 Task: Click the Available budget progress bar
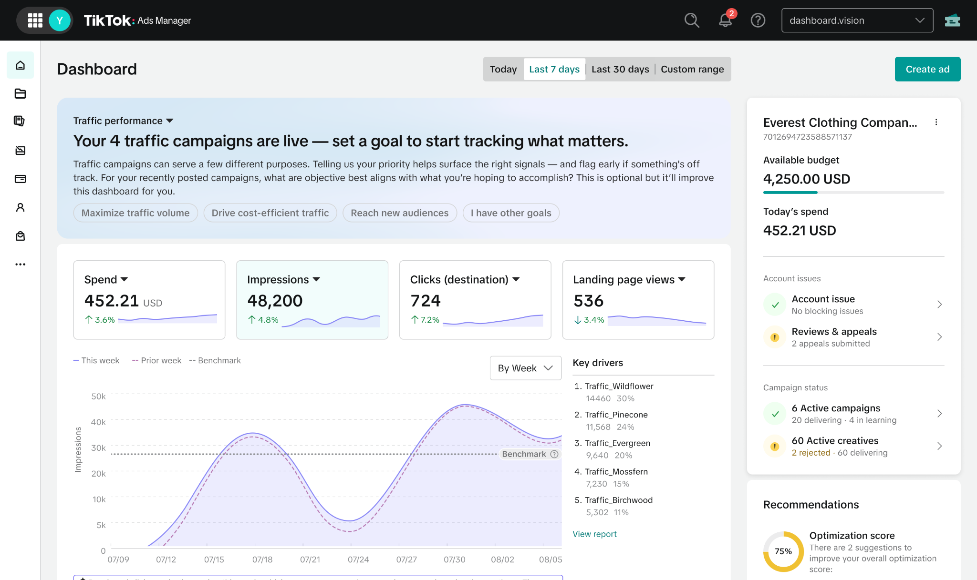point(853,193)
